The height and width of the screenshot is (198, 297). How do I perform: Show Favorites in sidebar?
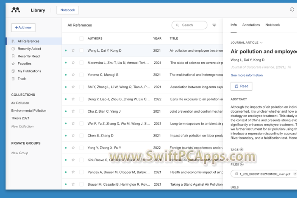coord(24,64)
